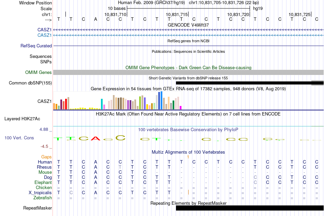
Task: Click the 10,831,710 ruler position
Action: pos(115,14)
